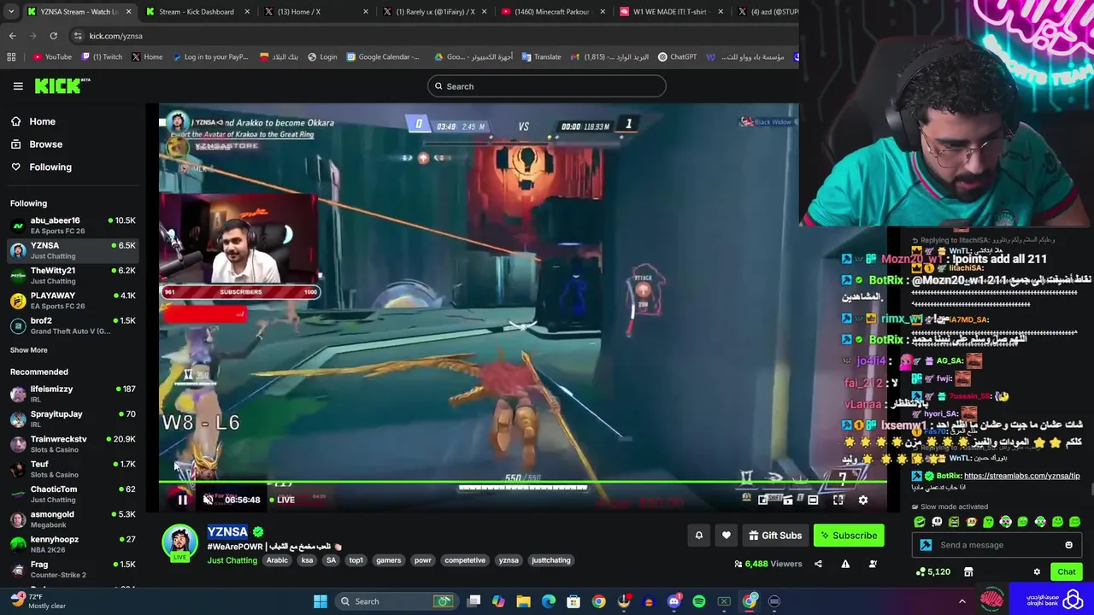Viewport: 1094px width, 615px height.
Task: Select the competetive stream tag
Action: 465,560
